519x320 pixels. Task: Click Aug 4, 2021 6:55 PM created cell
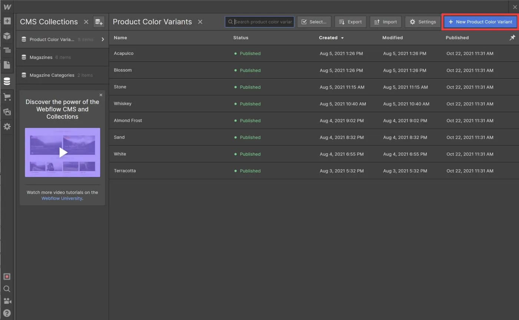342,154
